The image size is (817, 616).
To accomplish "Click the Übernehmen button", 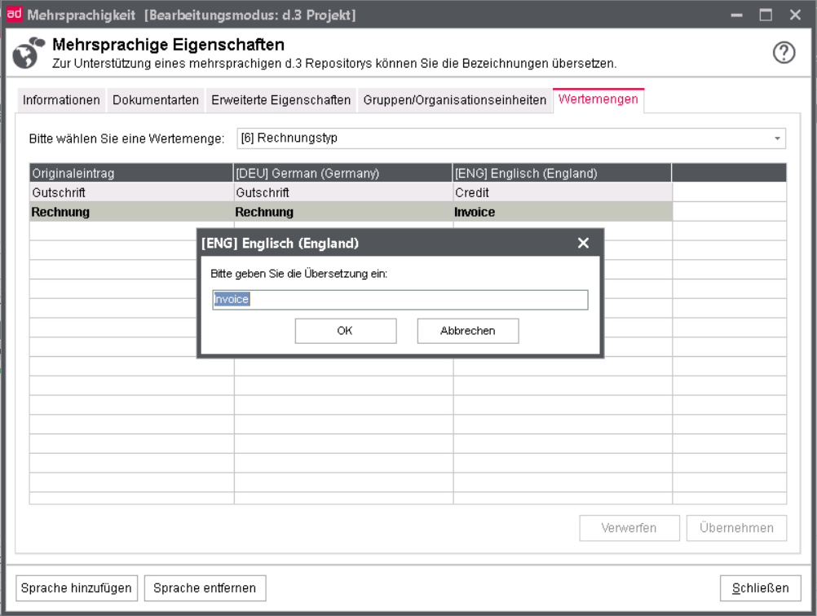I will (736, 528).
